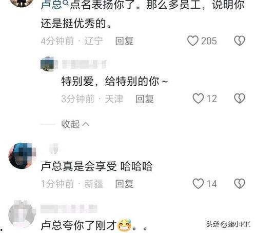Collapse replies using 收起
This screenshot has height=233, width=256.
(x=70, y=124)
